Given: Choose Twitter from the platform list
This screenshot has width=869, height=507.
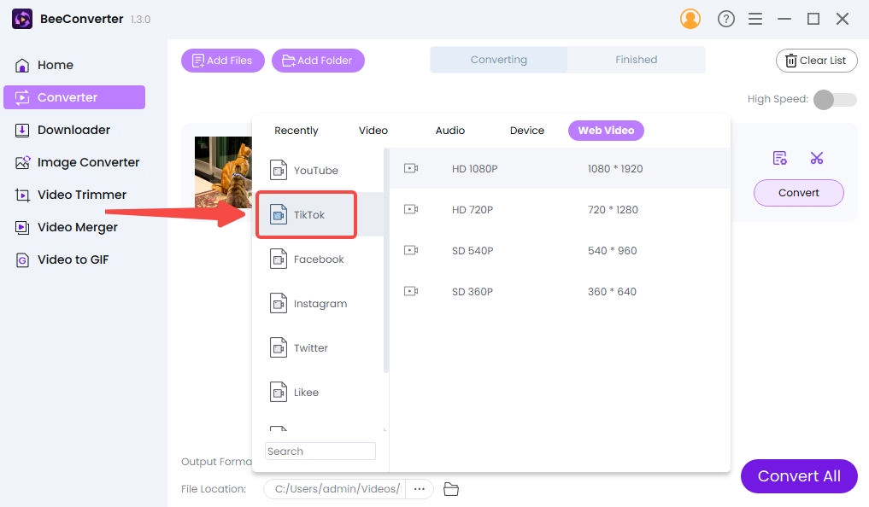Looking at the screenshot, I should 319,348.
